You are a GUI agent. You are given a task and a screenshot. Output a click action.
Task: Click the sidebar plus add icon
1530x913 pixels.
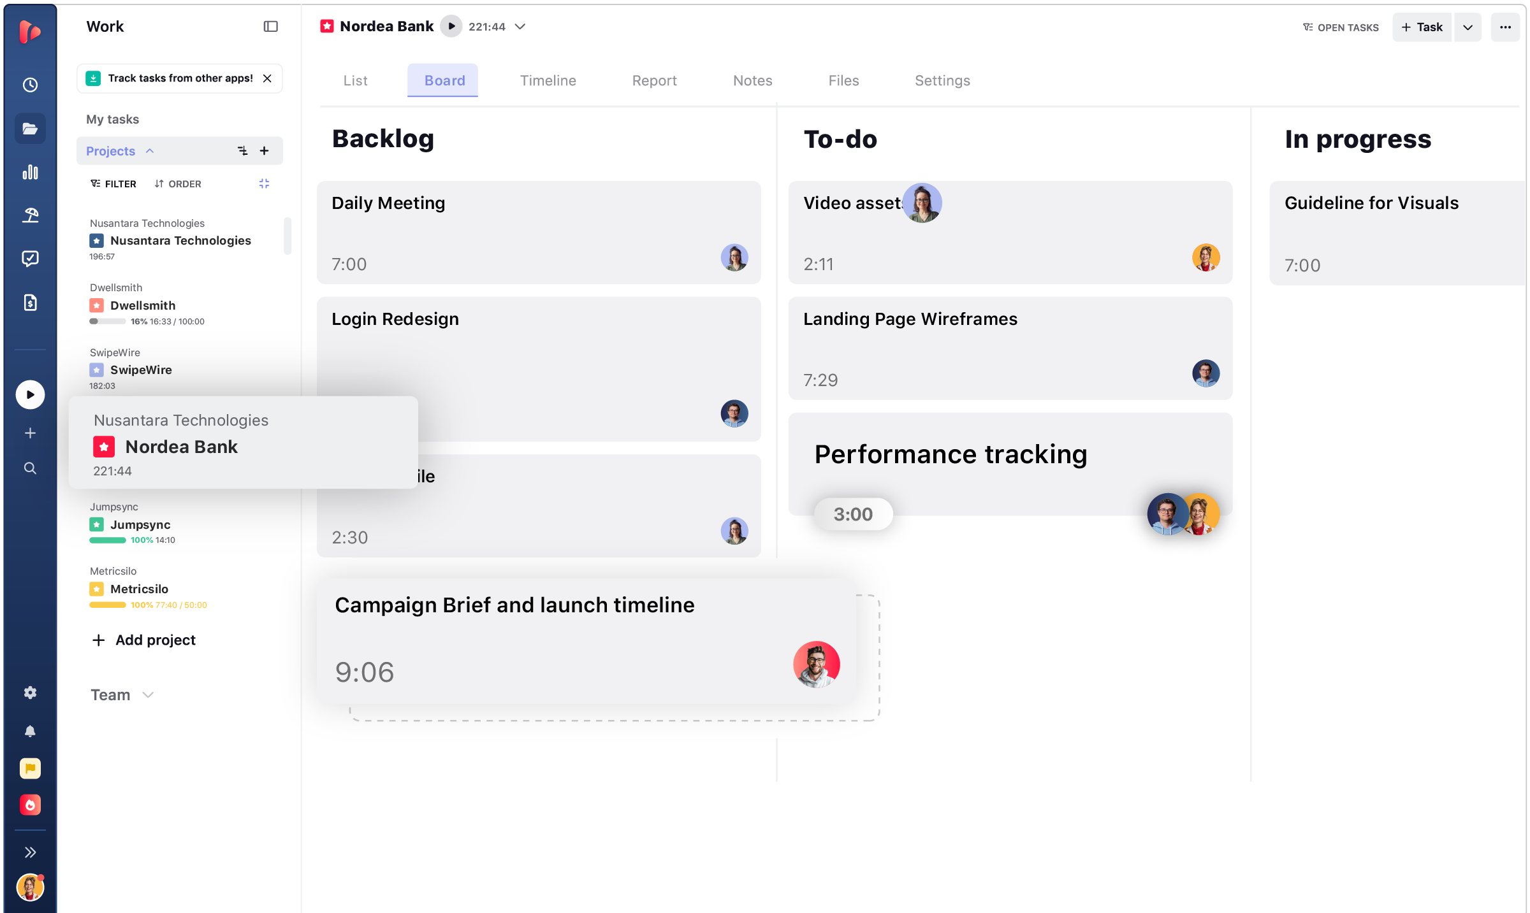(30, 433)
